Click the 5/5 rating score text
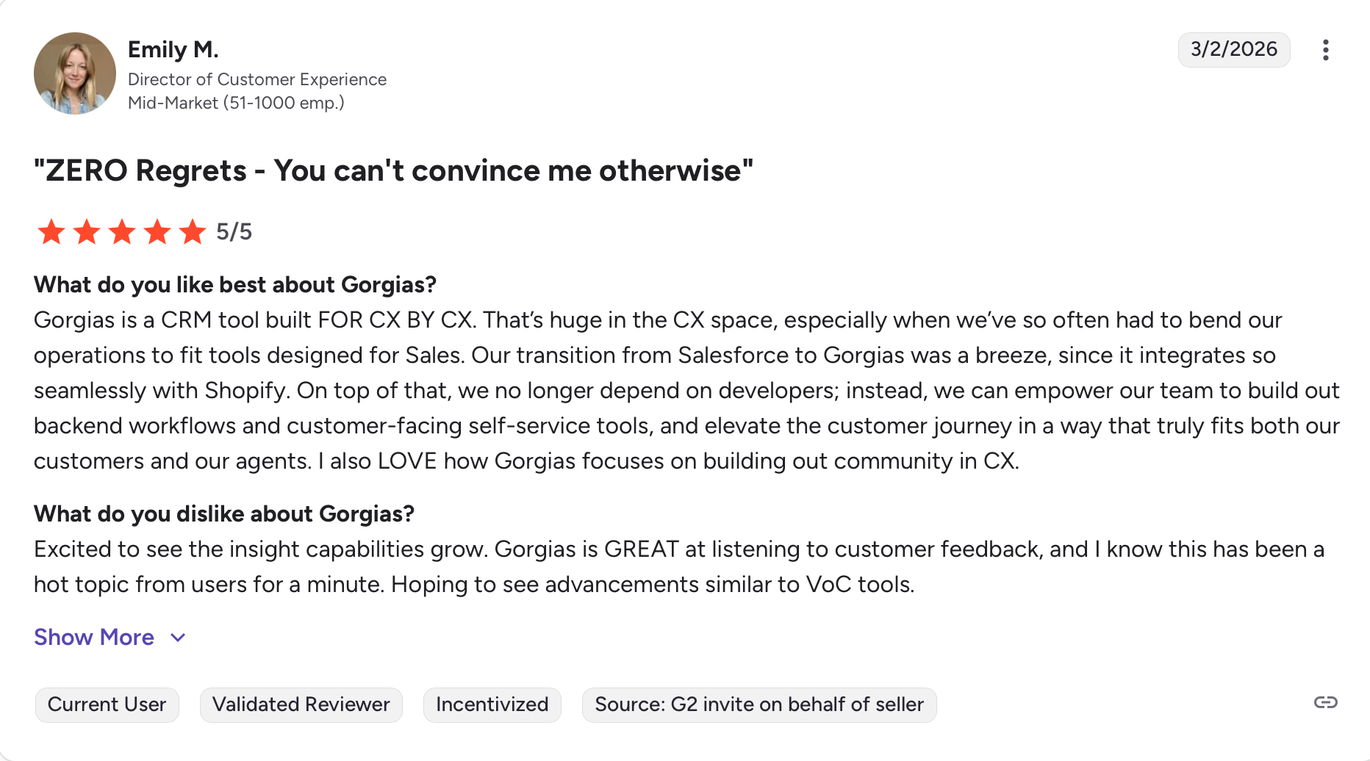 click(x=234, y=232)
